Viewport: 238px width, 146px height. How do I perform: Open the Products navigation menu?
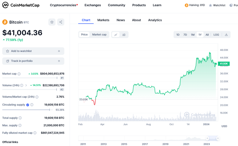point(139,5)
